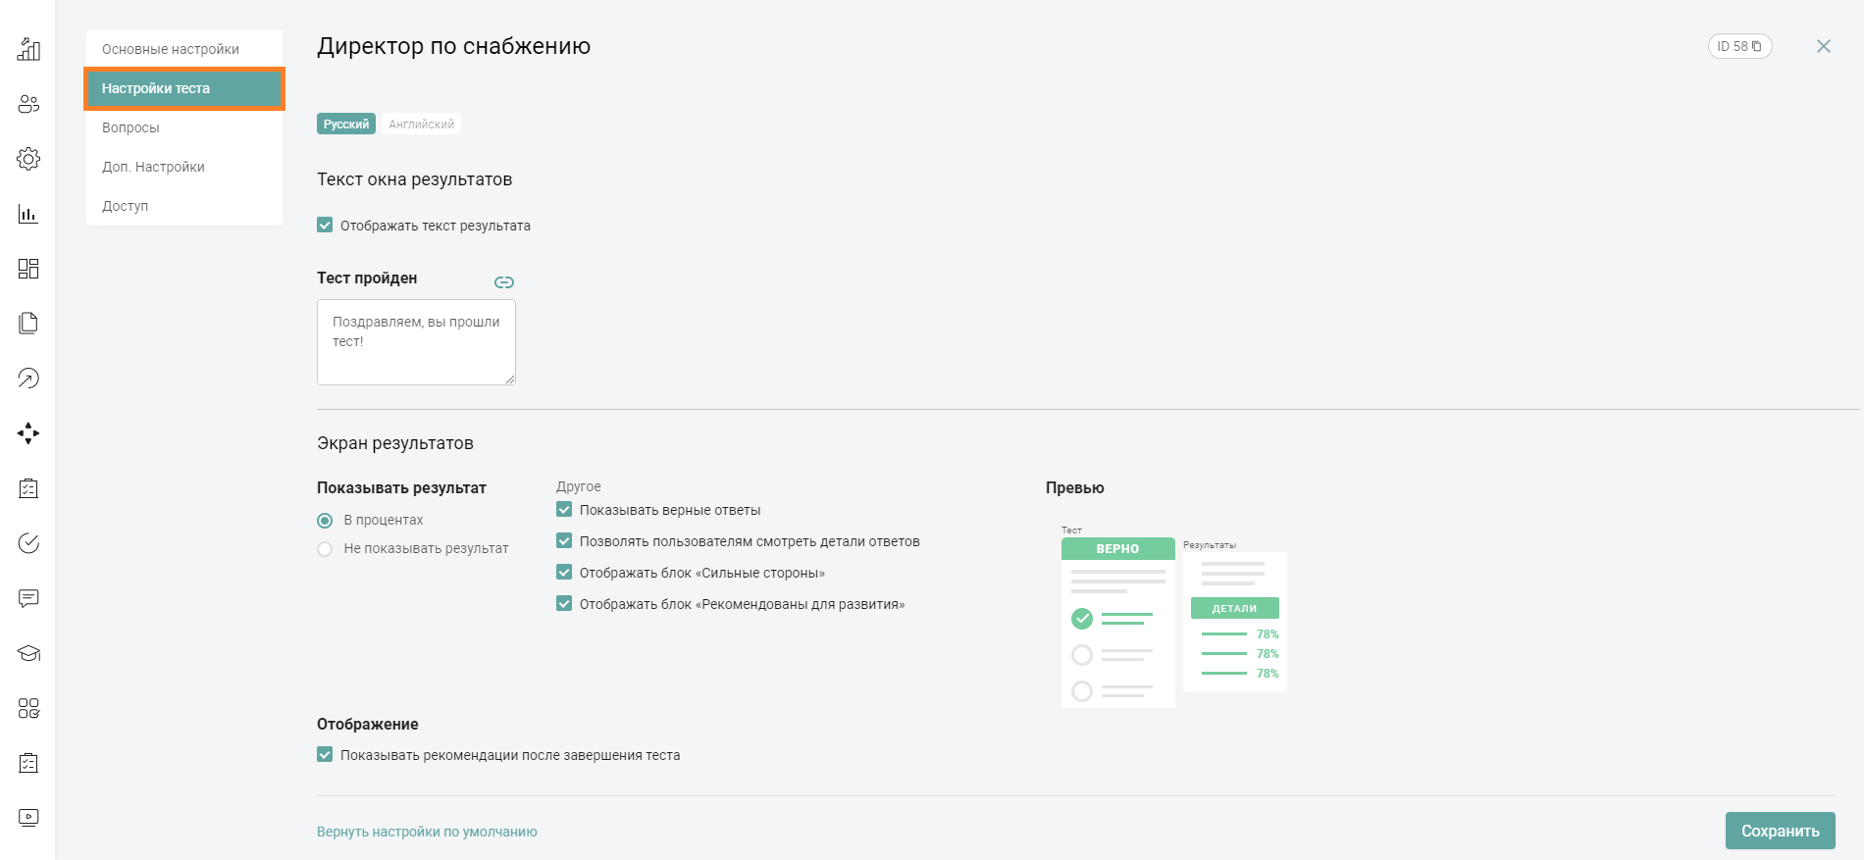Open the bar chart reports icon
Screen dimensions: 1864x860
[x=28, y=214]
